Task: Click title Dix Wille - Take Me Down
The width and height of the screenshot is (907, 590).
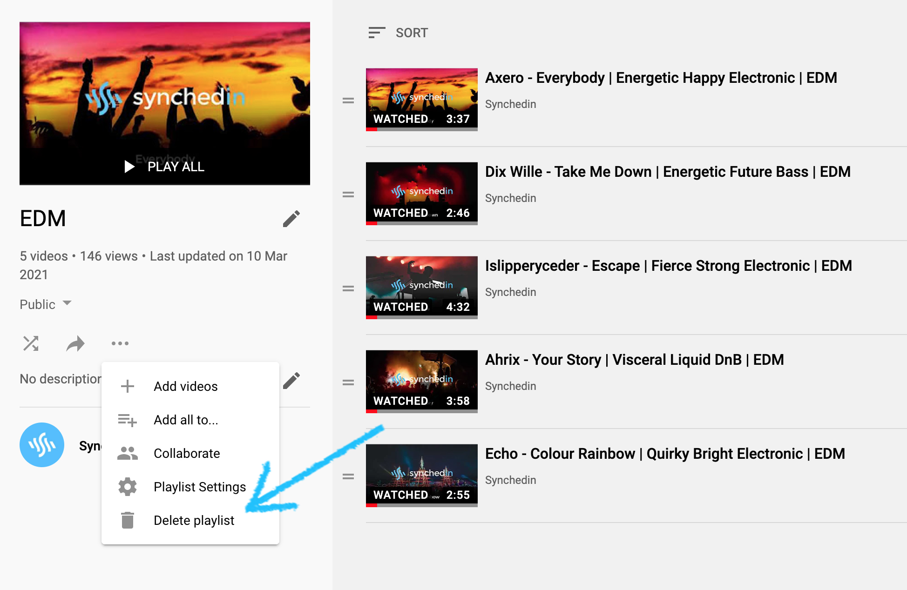Action: (x=668, y=172)
